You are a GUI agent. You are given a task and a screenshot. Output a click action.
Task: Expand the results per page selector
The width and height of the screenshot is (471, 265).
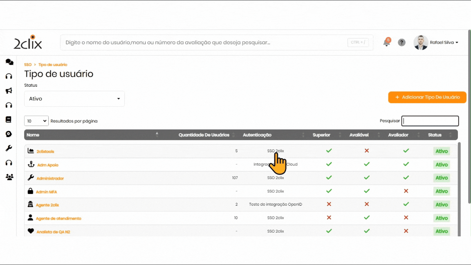point(36,121)
